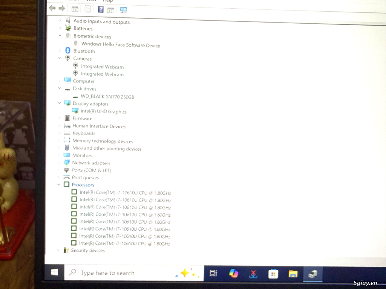Screen dimensions: 386x289
Task: Select the Biometric devices label
Action: [x=92, y=36]
